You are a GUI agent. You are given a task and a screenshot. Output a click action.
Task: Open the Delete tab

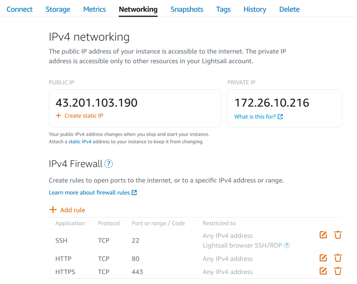click(289, 9)
